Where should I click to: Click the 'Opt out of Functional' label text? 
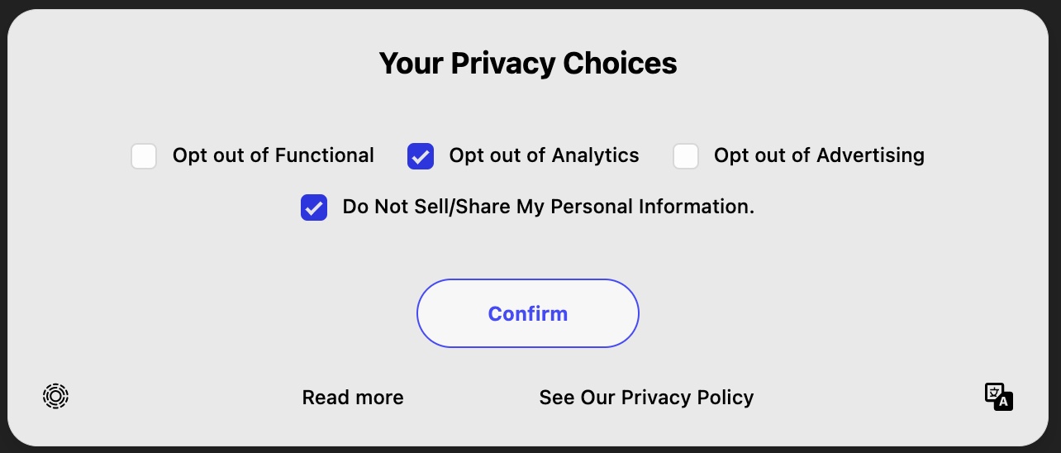pyautogui.click(x=274, y=155)
